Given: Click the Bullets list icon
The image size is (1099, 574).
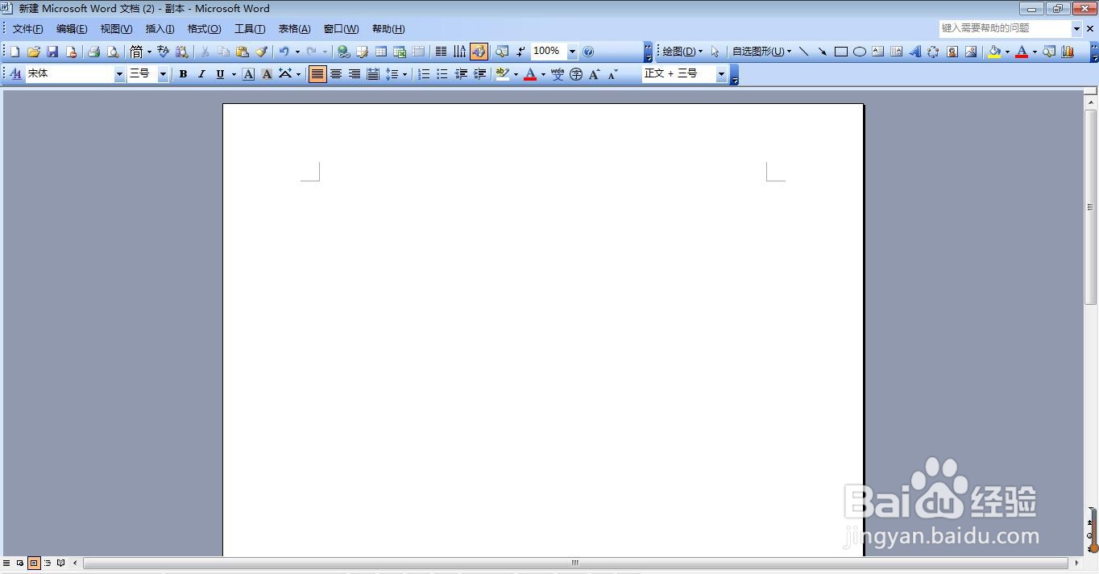Looking at the screenshot, I should [x=442, y=74].
